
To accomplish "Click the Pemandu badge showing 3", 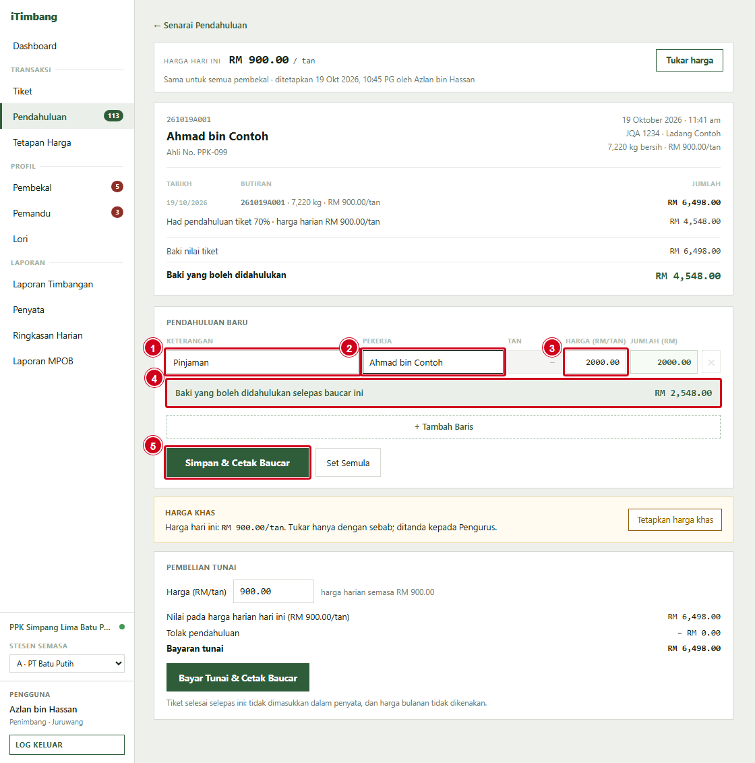I will click(x=117, y=212).
